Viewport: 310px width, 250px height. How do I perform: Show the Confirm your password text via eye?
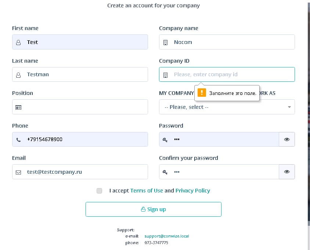point(287,172)
